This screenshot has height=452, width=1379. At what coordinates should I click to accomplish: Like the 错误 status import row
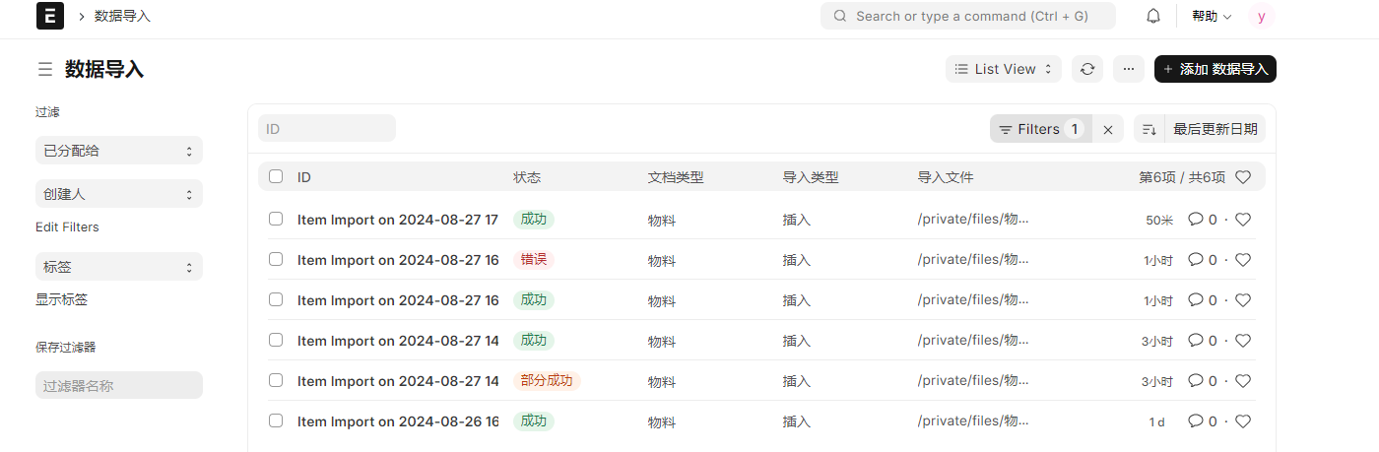click(1243, 260)
